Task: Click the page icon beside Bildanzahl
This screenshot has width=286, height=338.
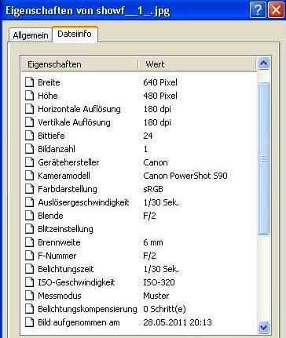Action: [30, 149]
